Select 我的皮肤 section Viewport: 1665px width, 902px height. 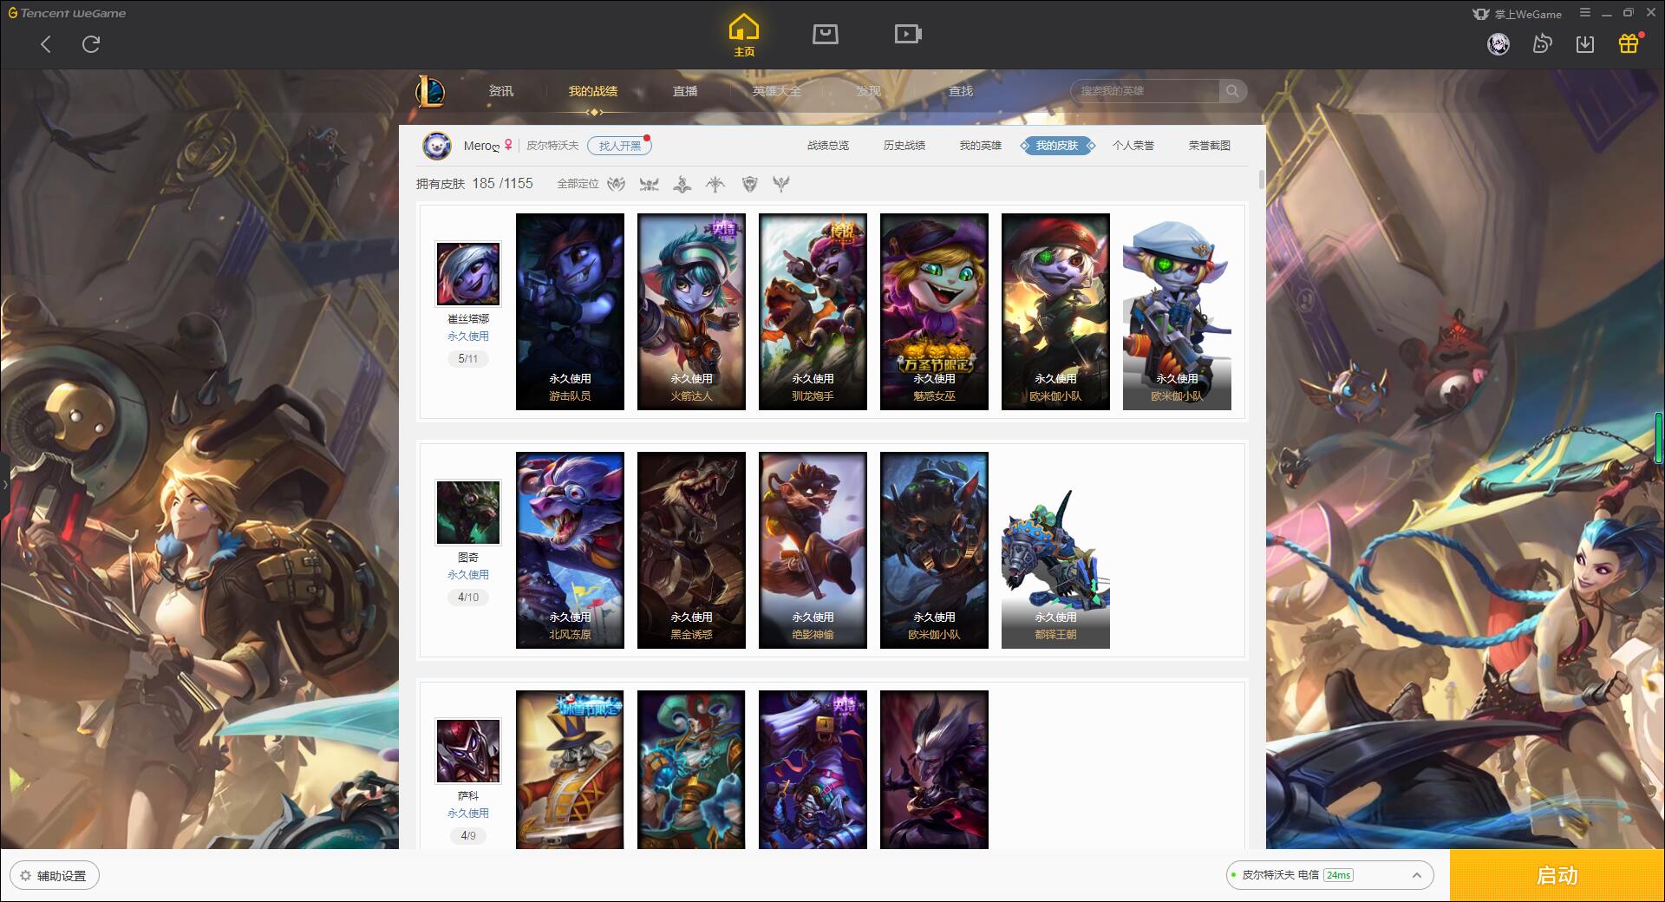pyautogui.click(x=1057, y=146)
